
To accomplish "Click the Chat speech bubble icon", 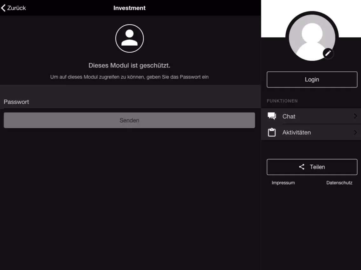I will pos(272,116).
